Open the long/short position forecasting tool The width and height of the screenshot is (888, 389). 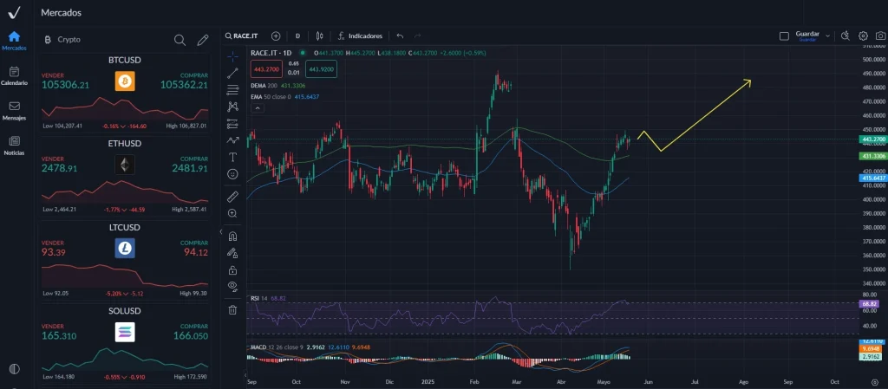(x=232, y=123)
